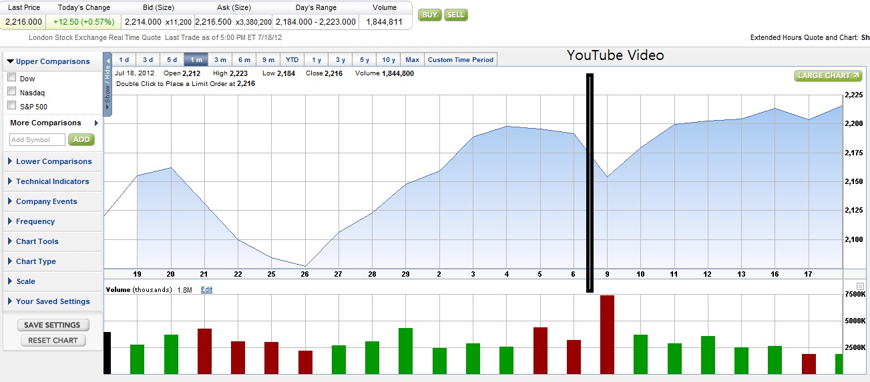The image size is (870, 382).
Task: Click the SAVE SETTINGS button
Action: (52, 325)
